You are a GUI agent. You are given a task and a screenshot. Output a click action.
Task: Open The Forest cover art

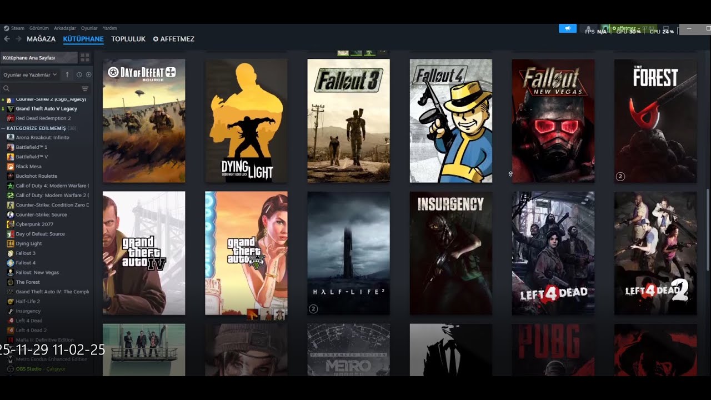pyautogui.click(x=655, y=121)
